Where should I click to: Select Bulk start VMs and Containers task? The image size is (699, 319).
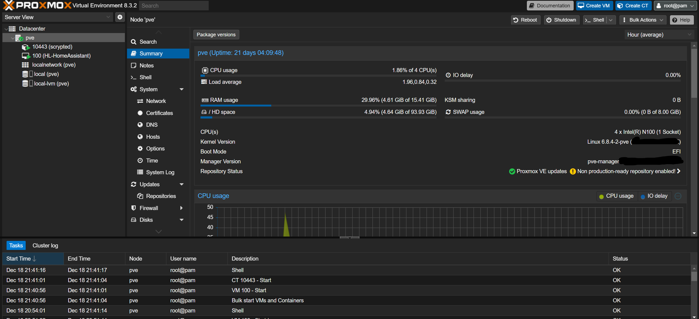point(346,300)
